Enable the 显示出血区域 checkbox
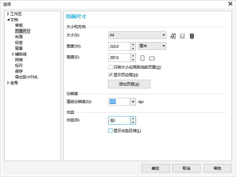 click(x=111, y=131)
